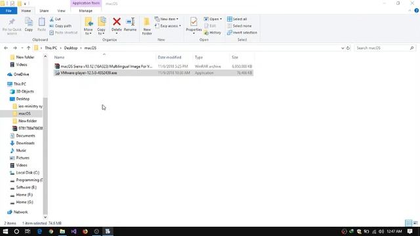
Task: Open the Manage tab
Action: click(x=86, y=10)
